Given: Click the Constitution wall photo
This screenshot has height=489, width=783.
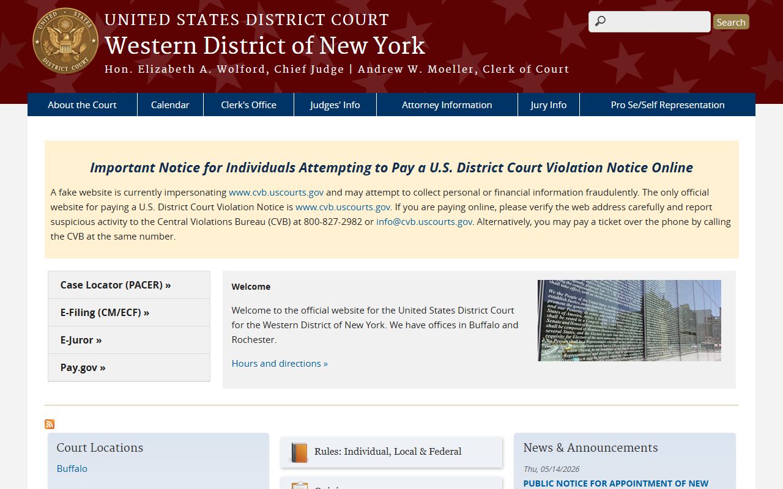Looking at the screenshot, I should pyautogui.click(x=629, y=320).
